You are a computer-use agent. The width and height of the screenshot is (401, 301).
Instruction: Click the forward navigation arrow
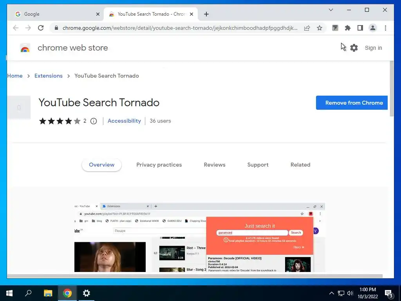coord(28,28)
